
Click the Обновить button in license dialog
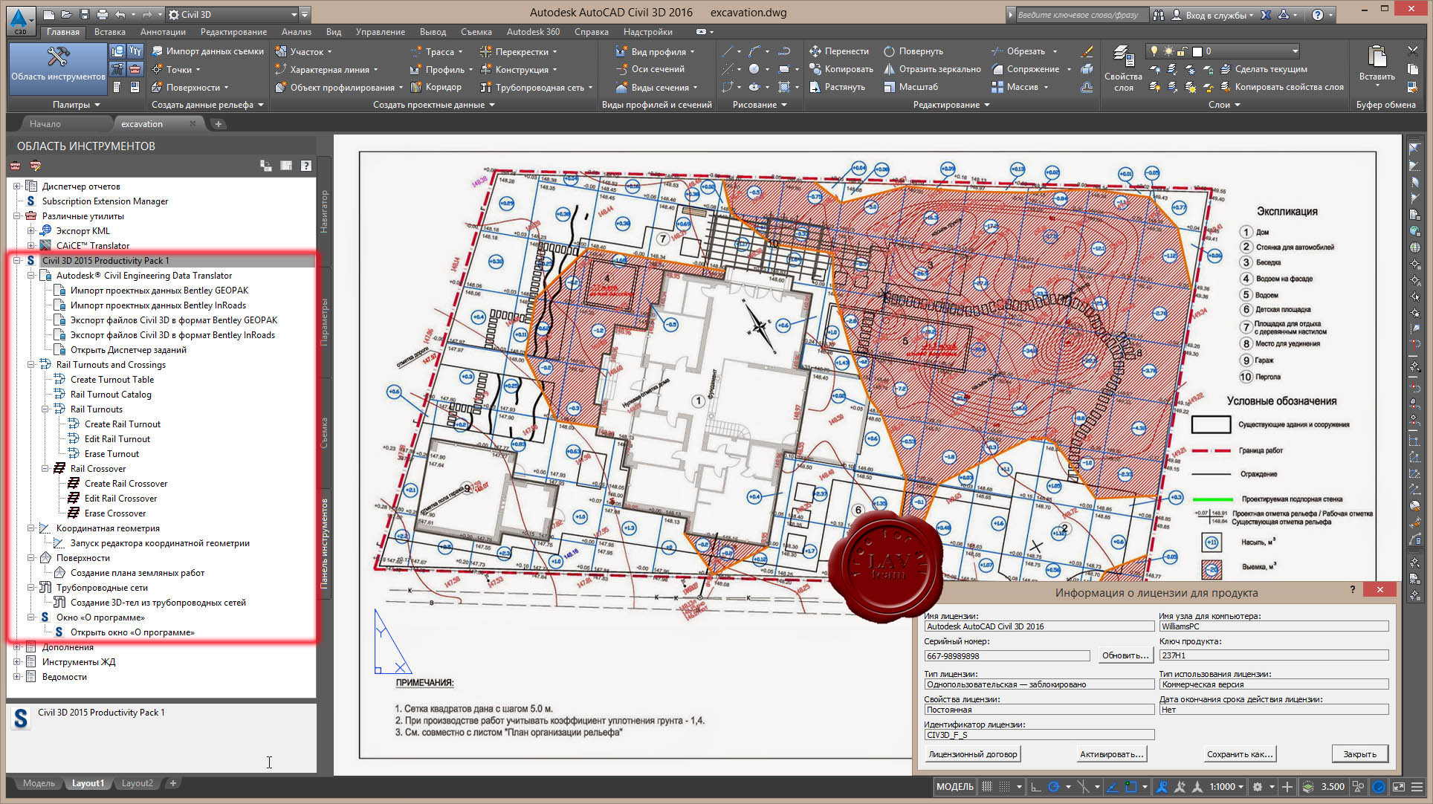(x=1125, y=655)
